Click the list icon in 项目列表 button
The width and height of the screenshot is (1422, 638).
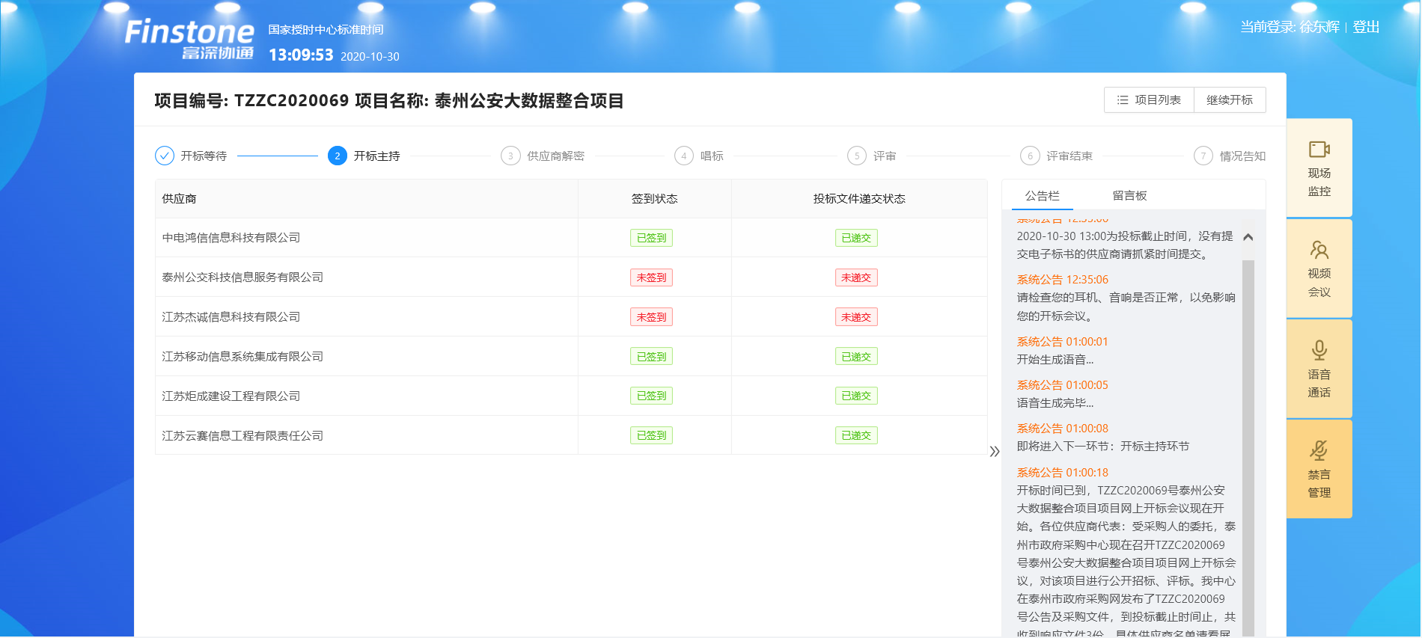tap(1122, 100)
